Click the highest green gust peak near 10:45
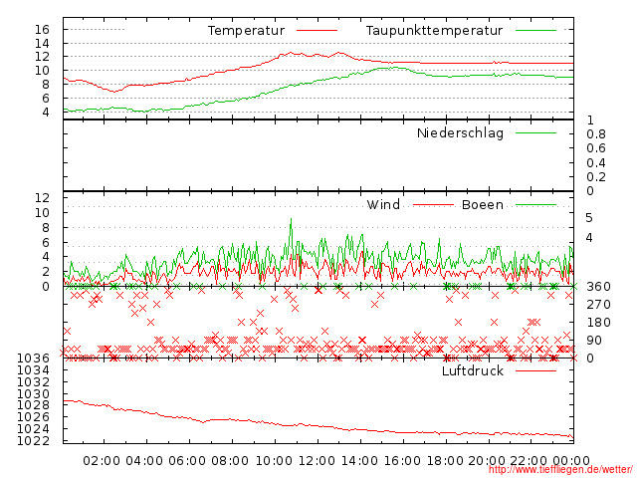This screenshot has height=478, width=637. (x=291, y=220)
